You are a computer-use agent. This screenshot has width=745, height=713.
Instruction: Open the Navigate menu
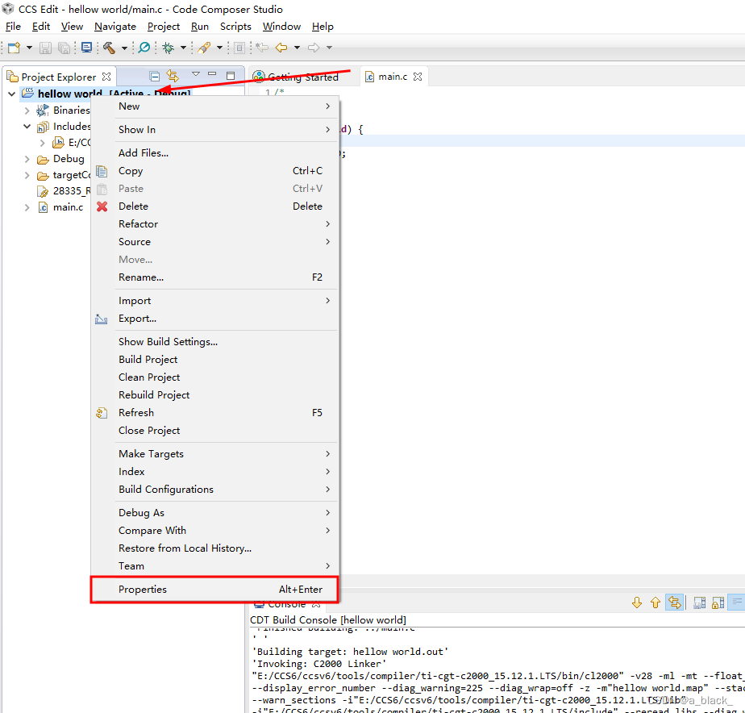pos(115,27)
